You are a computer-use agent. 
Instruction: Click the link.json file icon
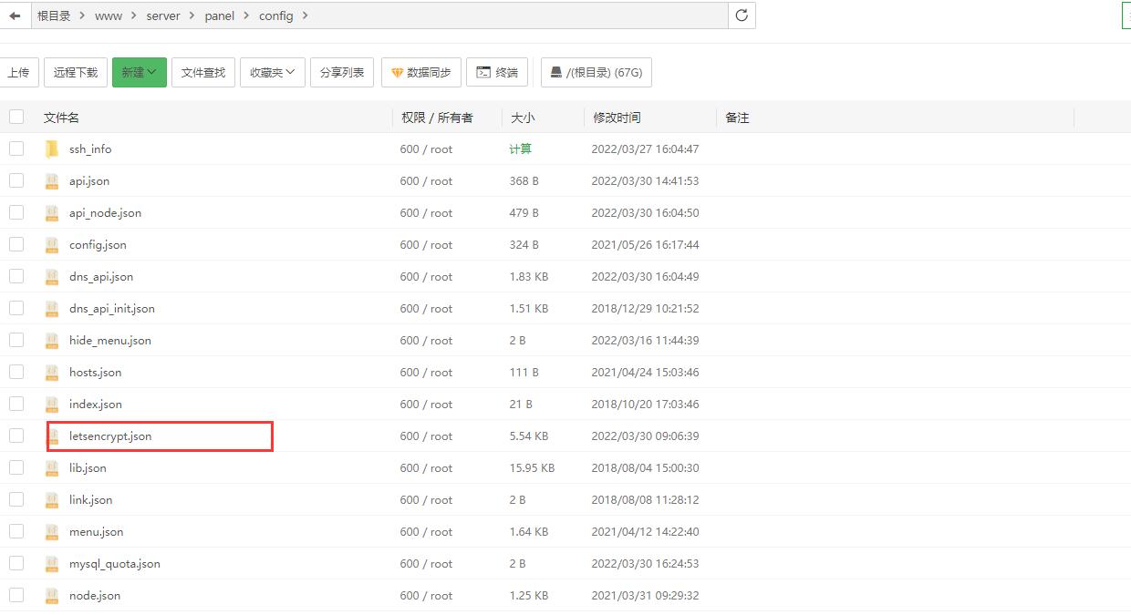pyautogui.click(x=52, y=500)
